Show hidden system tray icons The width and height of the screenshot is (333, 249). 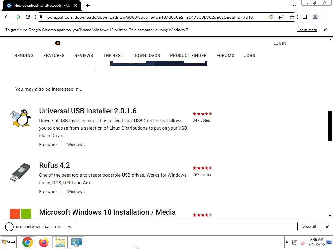287,242
